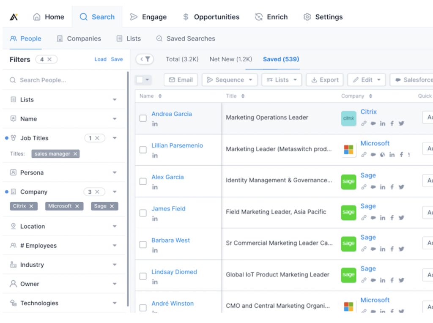Sort by Company column arrows
The image size is (433, 323).
coord(370,96)
